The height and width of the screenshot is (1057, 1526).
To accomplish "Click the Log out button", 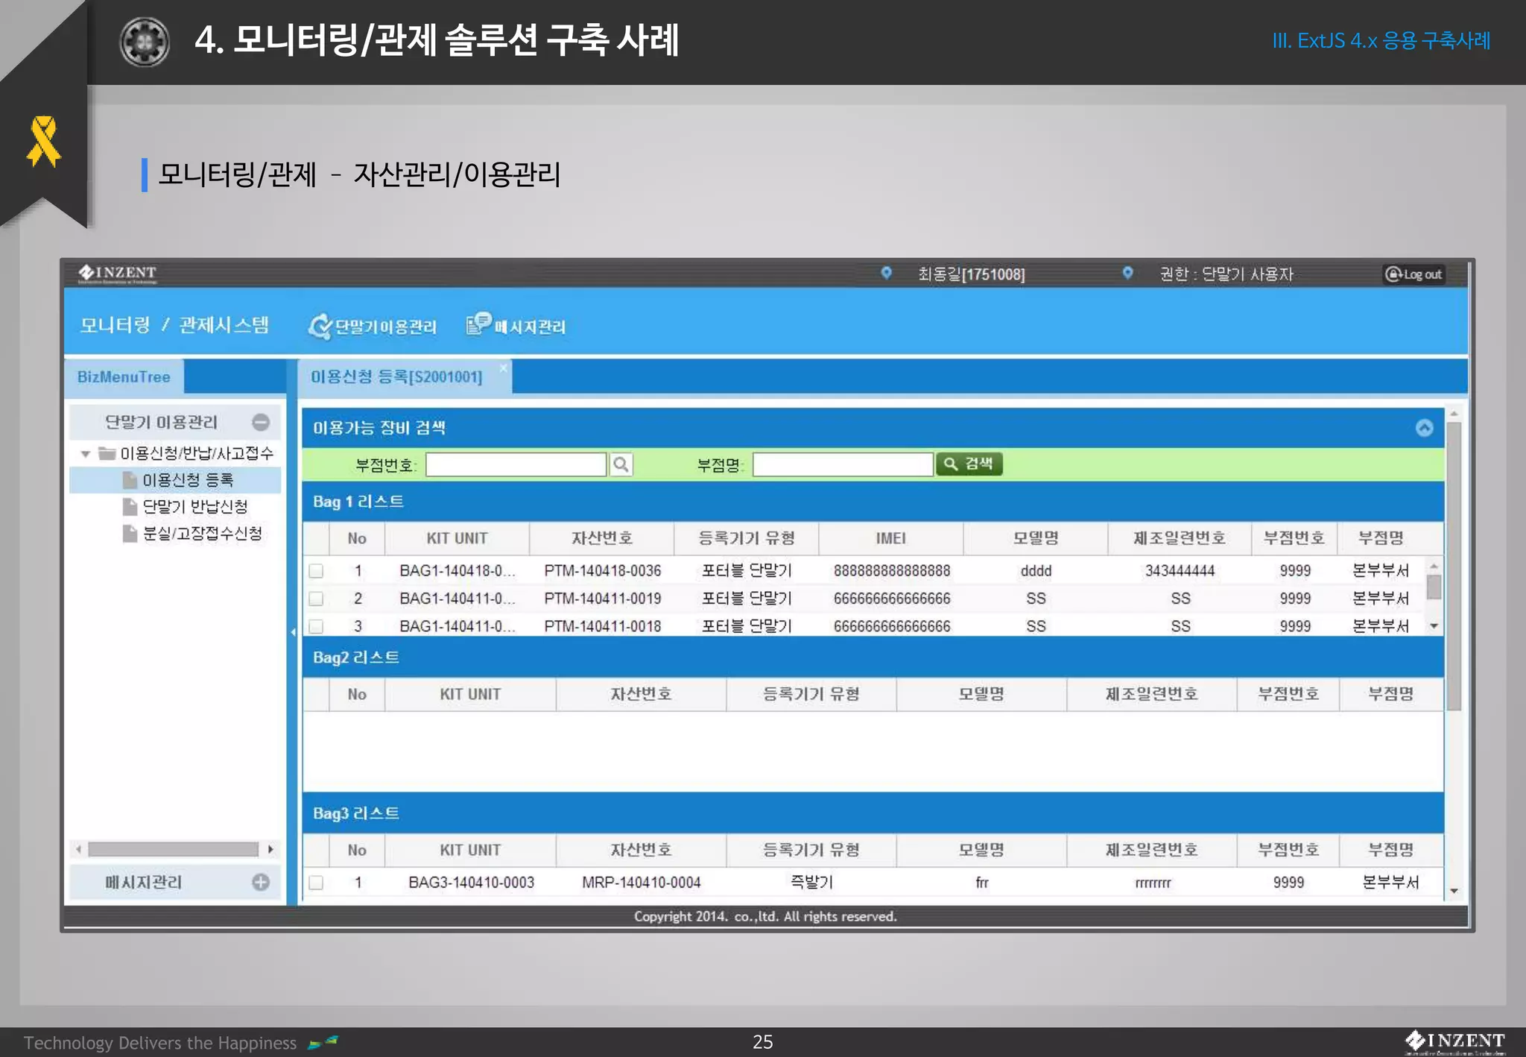I will tap(1413, 274).
